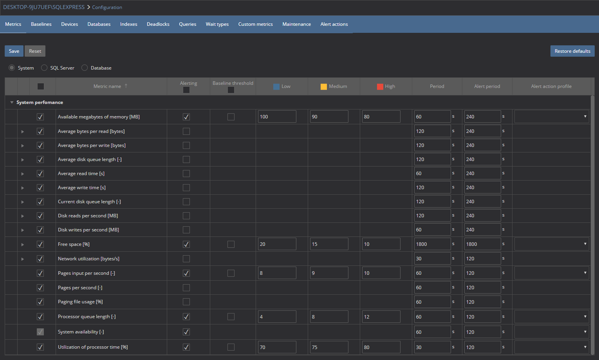Collapse the System performance group

click(12, 102)
